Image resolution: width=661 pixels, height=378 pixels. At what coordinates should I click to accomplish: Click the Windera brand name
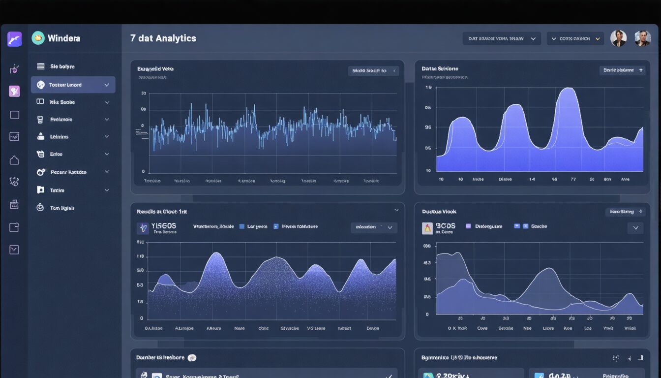[64, 38]
